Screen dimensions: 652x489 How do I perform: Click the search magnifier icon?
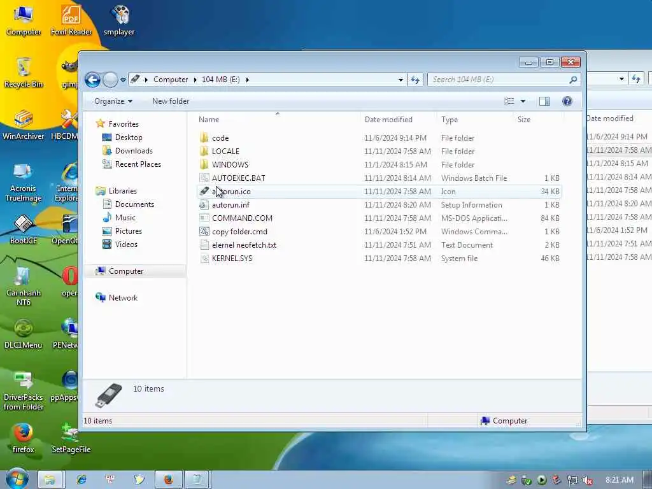[x=573, y=80]
